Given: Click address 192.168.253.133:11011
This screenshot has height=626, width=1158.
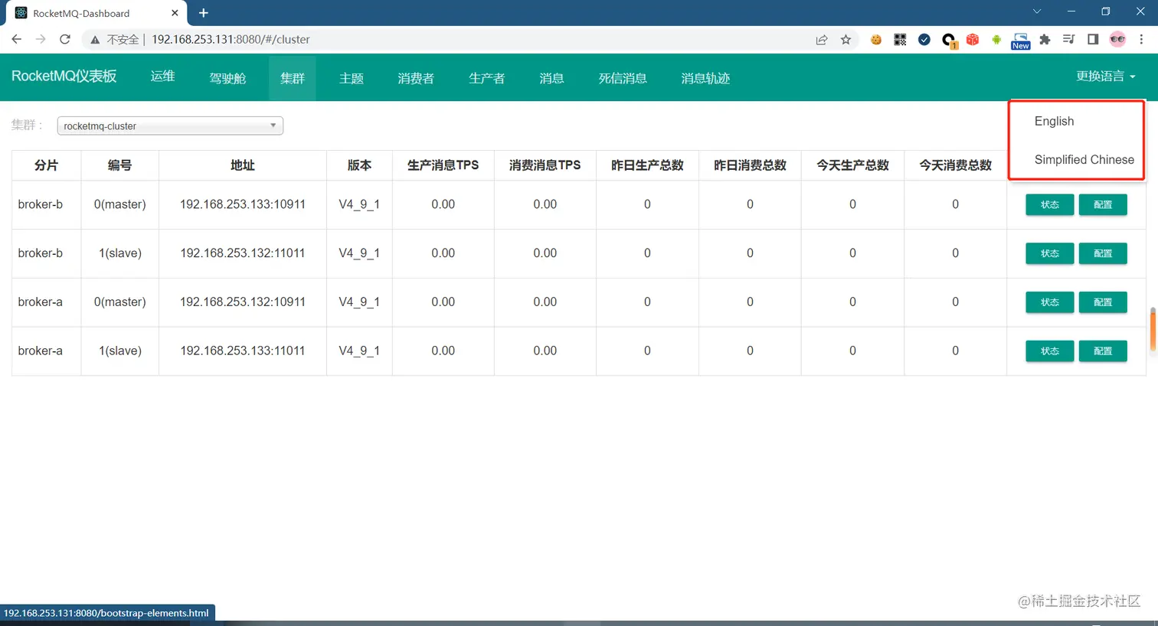Looking at the screenshot, I should pos(243,350).
